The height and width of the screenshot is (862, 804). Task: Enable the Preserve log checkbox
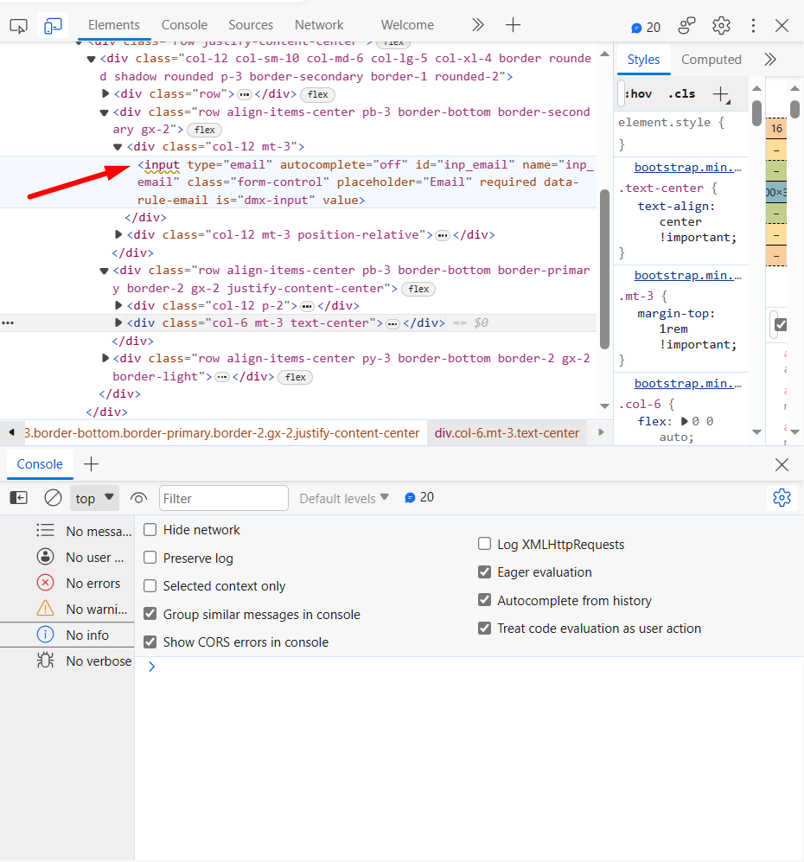point(150,559)
